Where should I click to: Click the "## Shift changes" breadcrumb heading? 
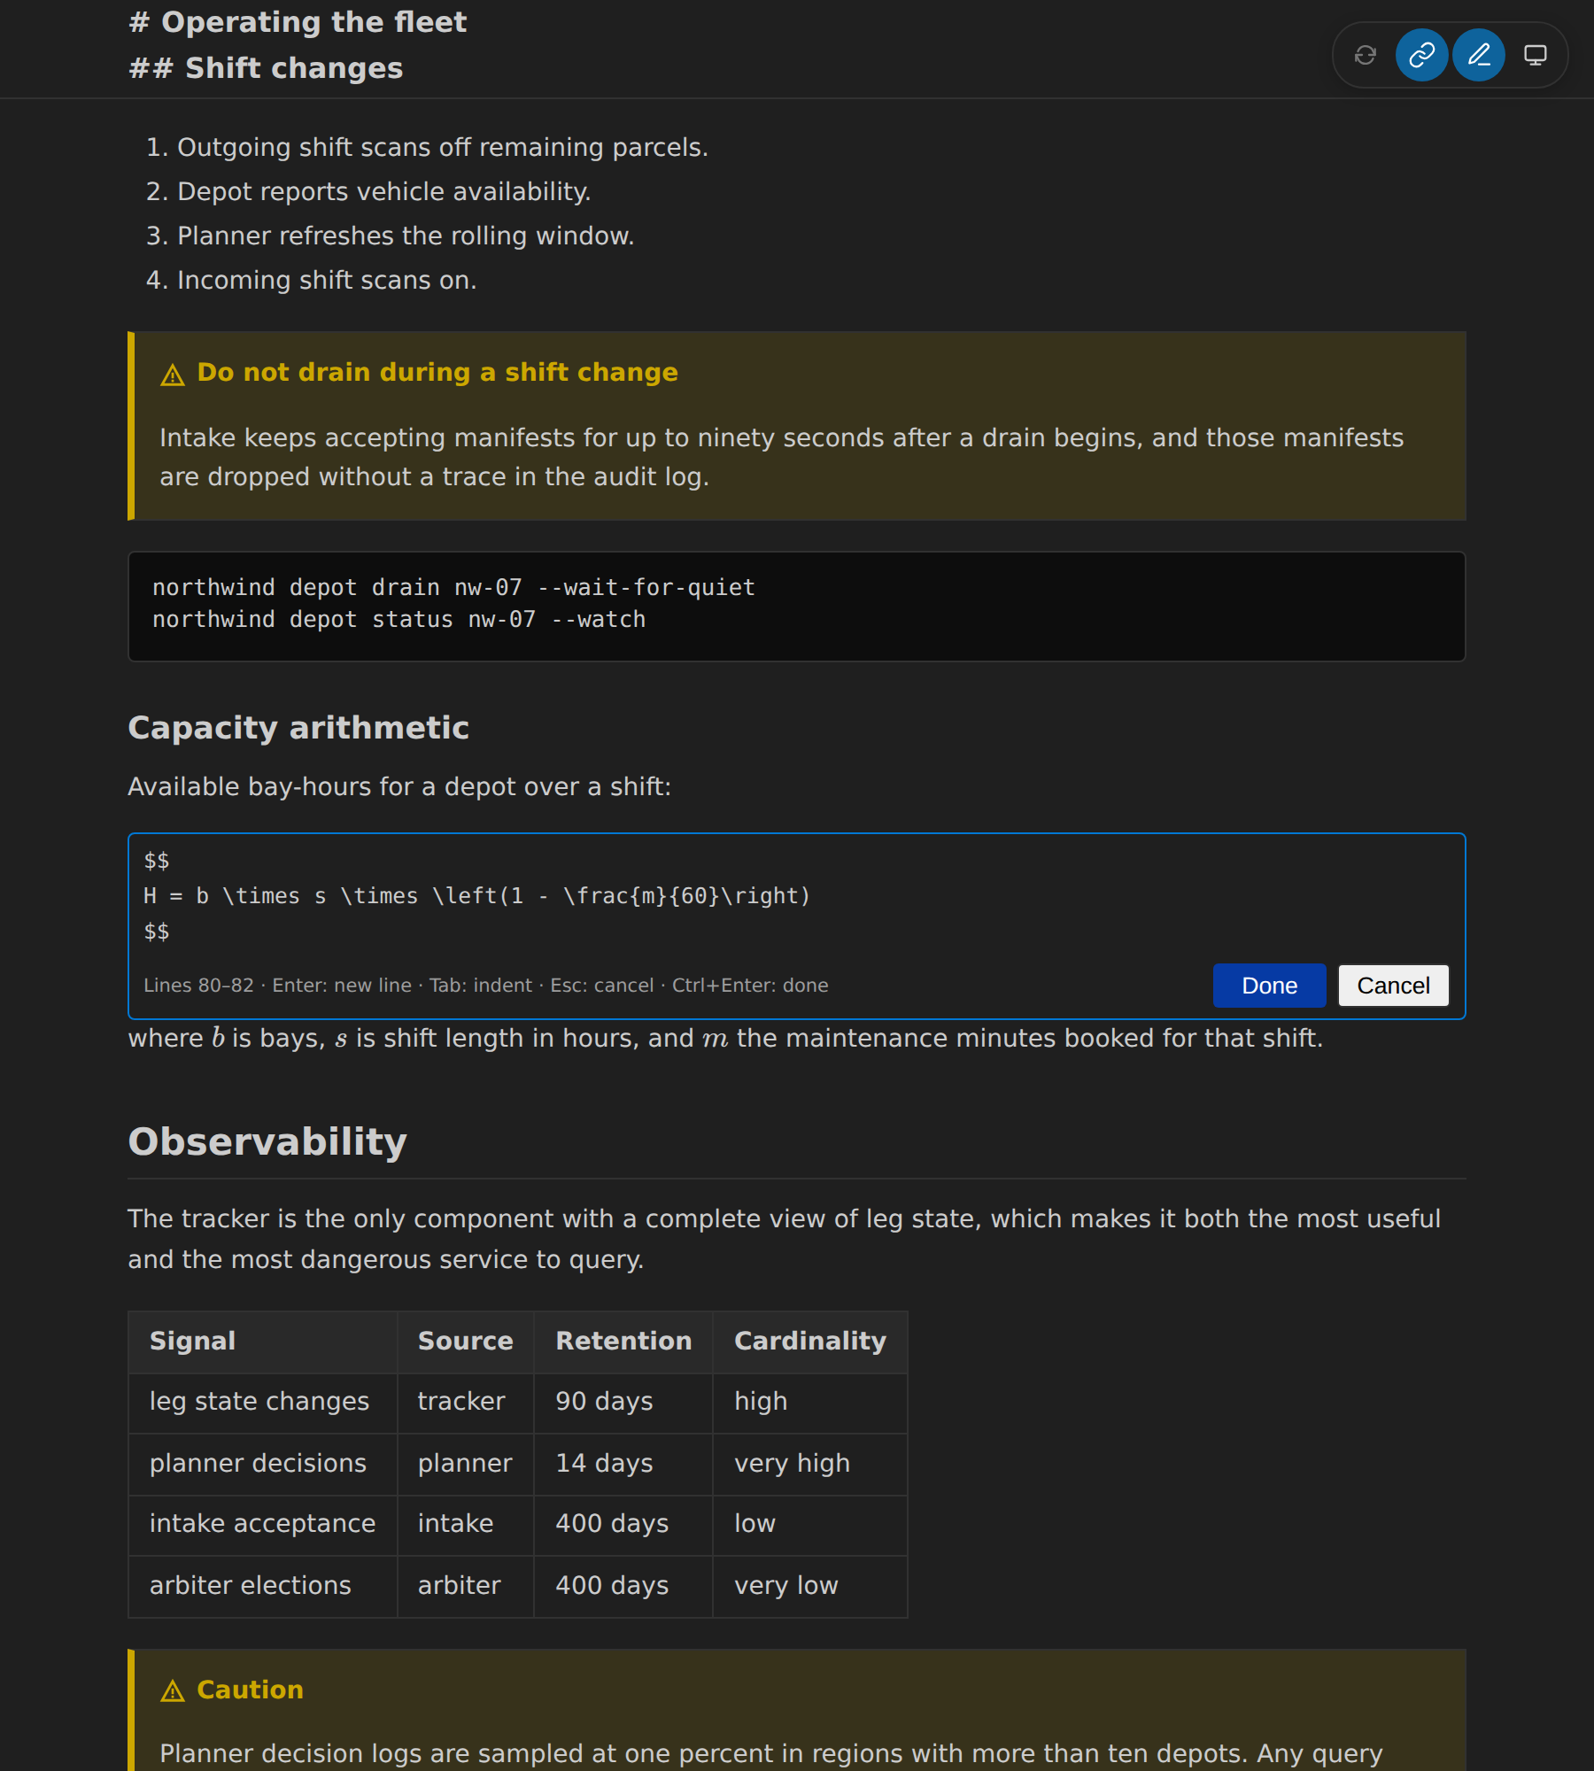click(x=266, y=68)
